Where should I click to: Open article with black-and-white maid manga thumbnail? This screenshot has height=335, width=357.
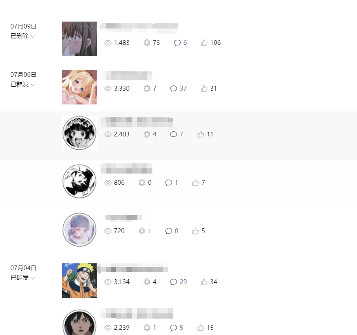[79, 133]
